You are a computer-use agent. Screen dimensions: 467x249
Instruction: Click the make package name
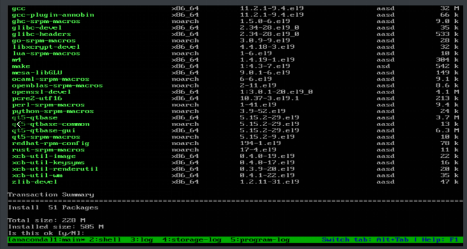point(21,66)
